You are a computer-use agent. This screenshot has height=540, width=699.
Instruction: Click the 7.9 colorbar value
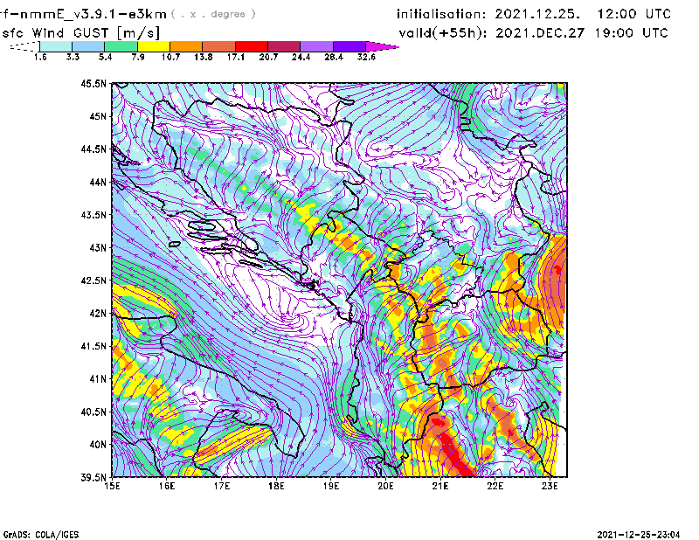click(x=138, y=57)
